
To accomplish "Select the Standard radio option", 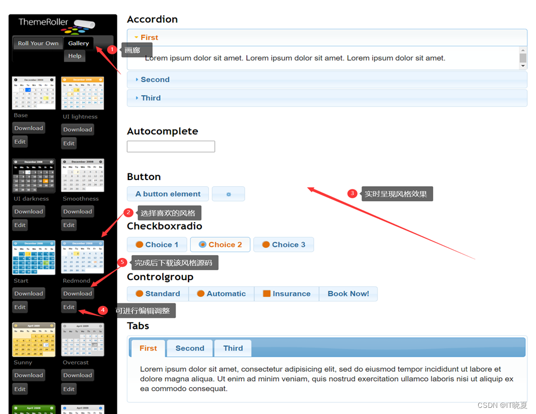I will coord(158,294).
